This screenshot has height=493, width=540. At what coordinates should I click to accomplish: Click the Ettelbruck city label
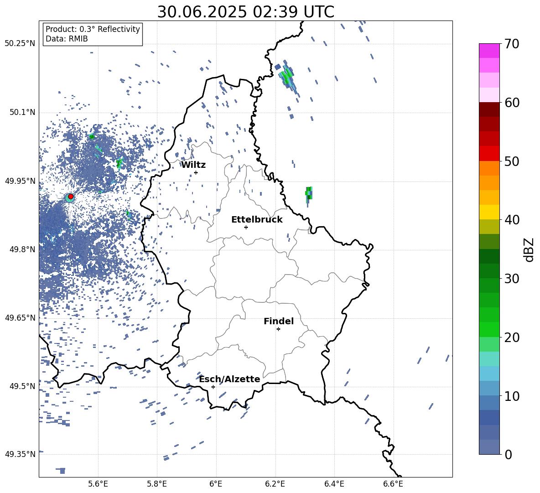[x=257, y=220]
